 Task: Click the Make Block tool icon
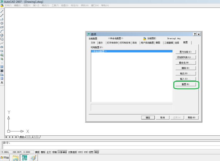tap(2, 59)
